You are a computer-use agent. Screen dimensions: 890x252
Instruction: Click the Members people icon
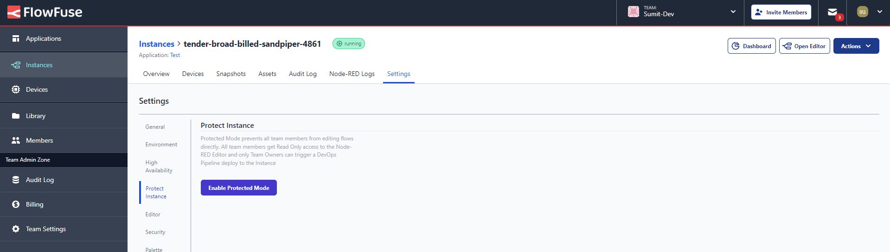[16, 140]
